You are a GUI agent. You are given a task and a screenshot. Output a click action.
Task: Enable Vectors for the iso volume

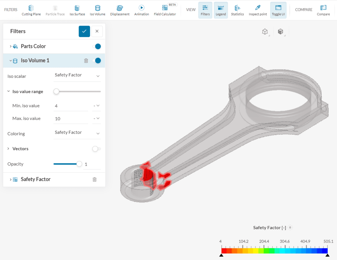click(96, 149)
